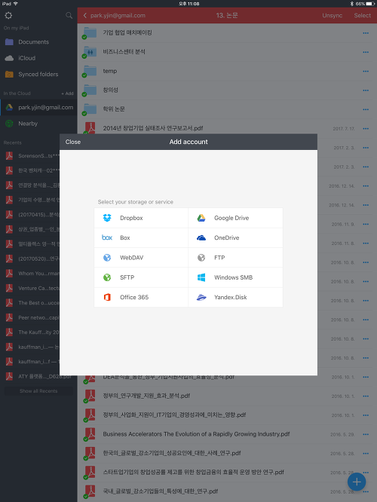Open more options for 창의성 folder

pyautogui.click(x=366, y=90)
